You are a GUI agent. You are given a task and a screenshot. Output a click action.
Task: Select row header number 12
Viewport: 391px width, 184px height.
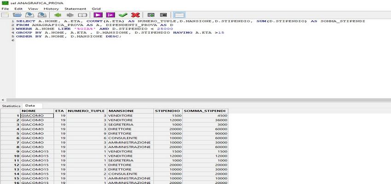[x=11, y=165]
